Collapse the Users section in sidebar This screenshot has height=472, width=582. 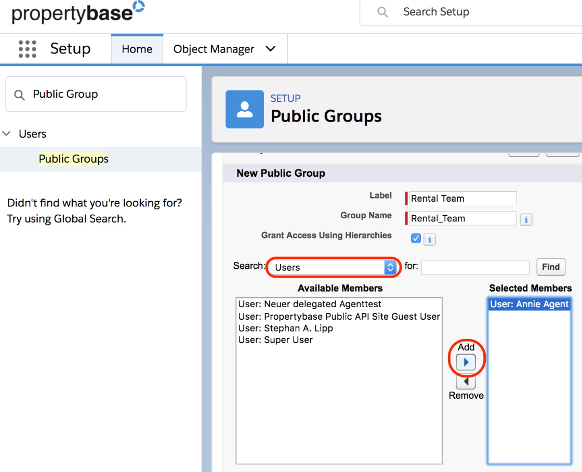[x=7, y=134]
